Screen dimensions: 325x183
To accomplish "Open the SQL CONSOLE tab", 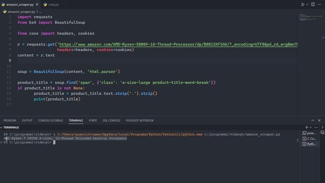I will tap(111, 120).
